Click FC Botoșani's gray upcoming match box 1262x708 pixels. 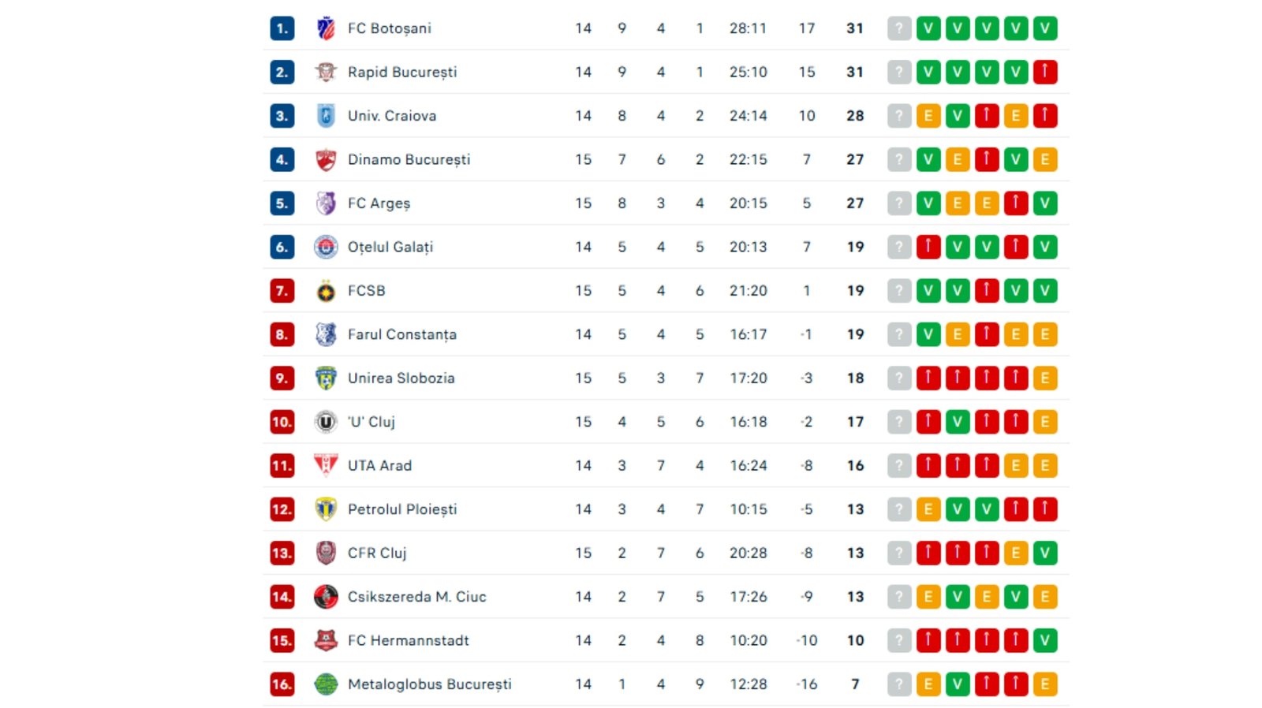tap(899, 28)
